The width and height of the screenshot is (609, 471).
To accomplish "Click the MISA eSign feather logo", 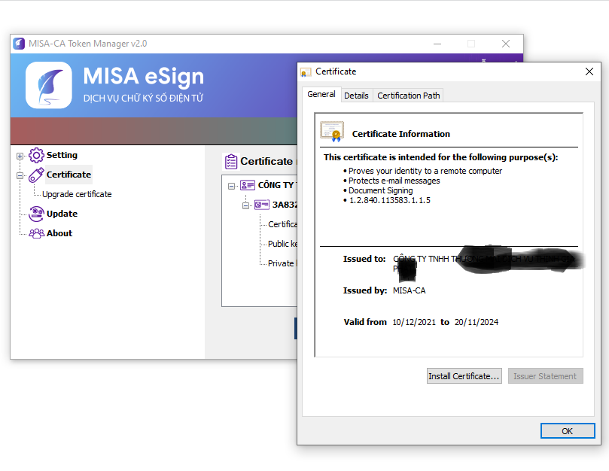I will tap(49, 85).
